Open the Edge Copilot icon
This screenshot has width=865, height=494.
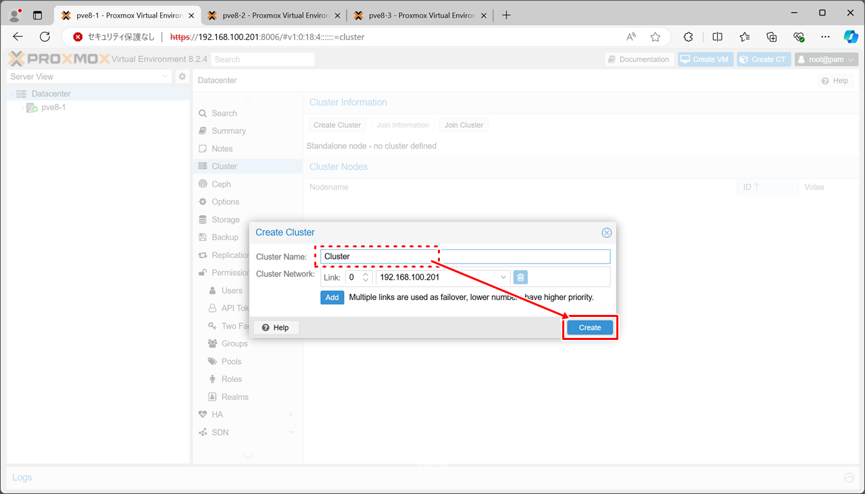850,37
